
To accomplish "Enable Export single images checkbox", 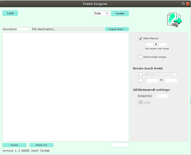I will (x=141, y=57).
